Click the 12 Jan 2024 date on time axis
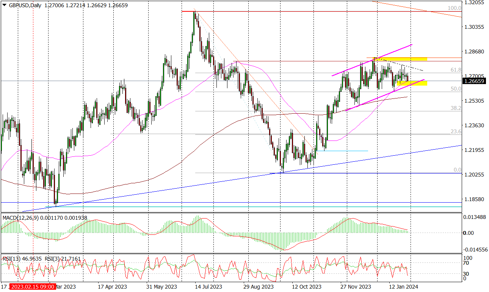The height and width of the screenshot is (292, 489). [x=403, y=287]
